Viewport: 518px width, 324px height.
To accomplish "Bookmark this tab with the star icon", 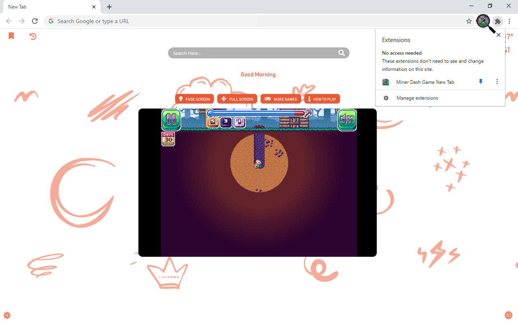I will pyautogui.click(x=469, y=21).
